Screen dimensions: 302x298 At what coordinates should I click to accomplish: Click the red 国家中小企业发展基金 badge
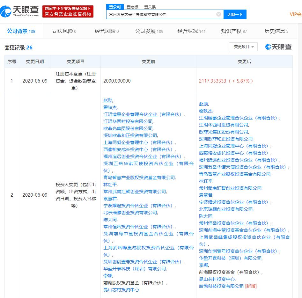pyautogui.click(x=68, y=11)
